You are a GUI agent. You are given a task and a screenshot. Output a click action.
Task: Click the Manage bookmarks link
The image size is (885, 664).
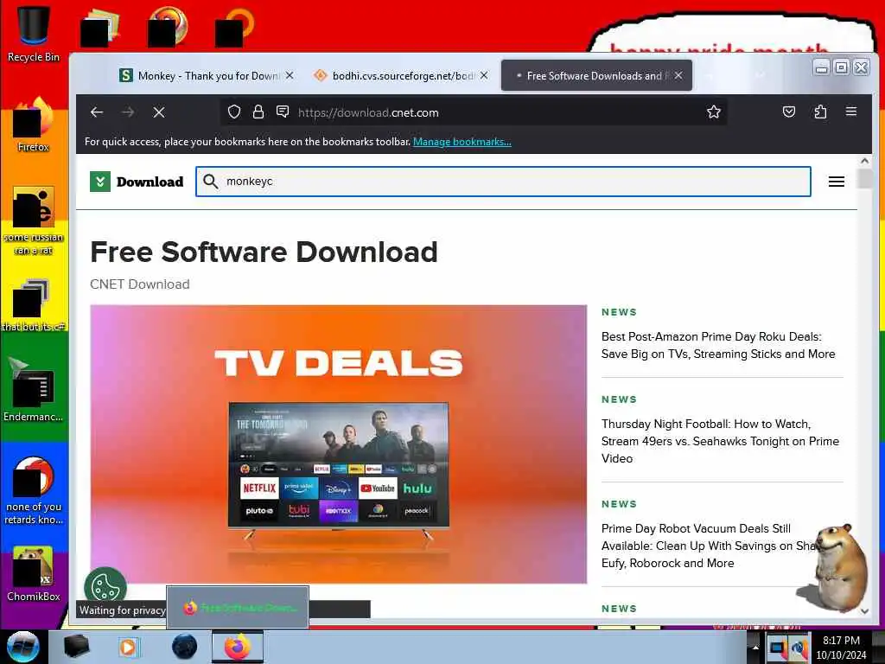coord(462,142)
